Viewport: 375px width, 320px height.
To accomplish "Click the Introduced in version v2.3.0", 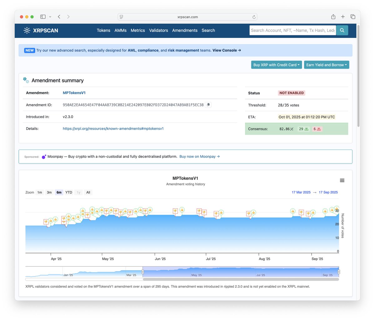I will pos(68,117).
